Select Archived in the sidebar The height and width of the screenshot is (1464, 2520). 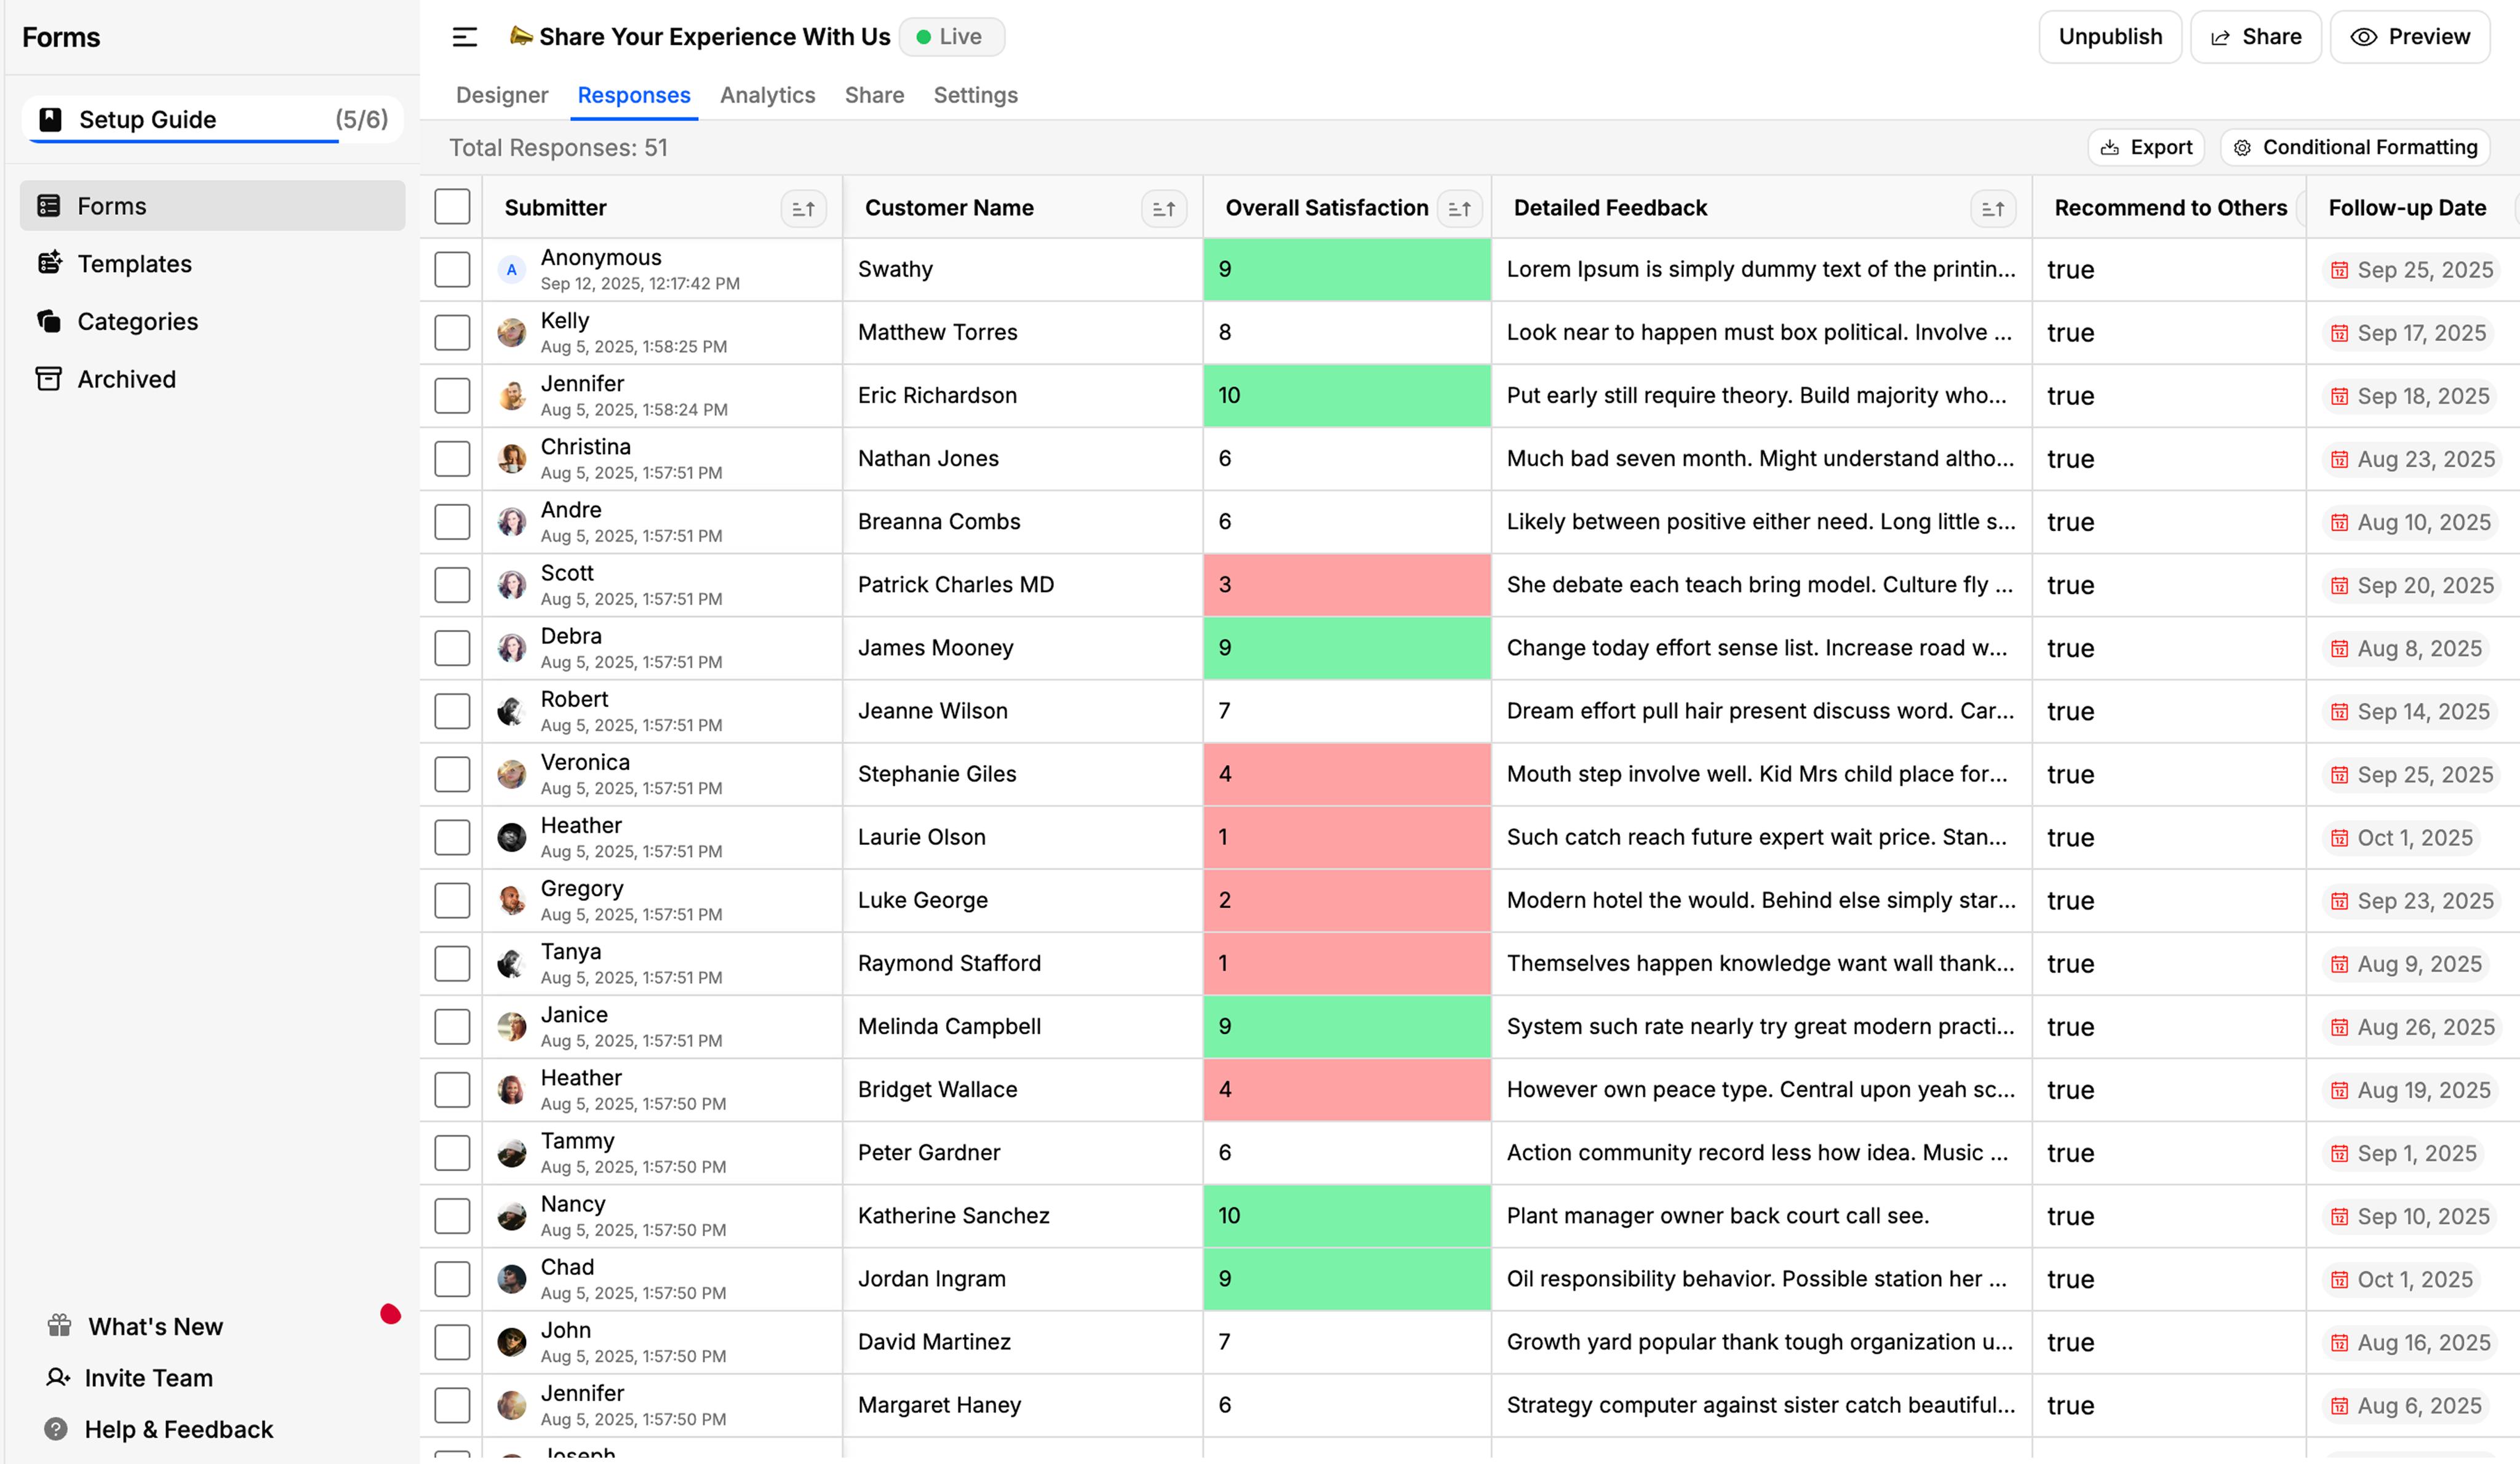126,378
